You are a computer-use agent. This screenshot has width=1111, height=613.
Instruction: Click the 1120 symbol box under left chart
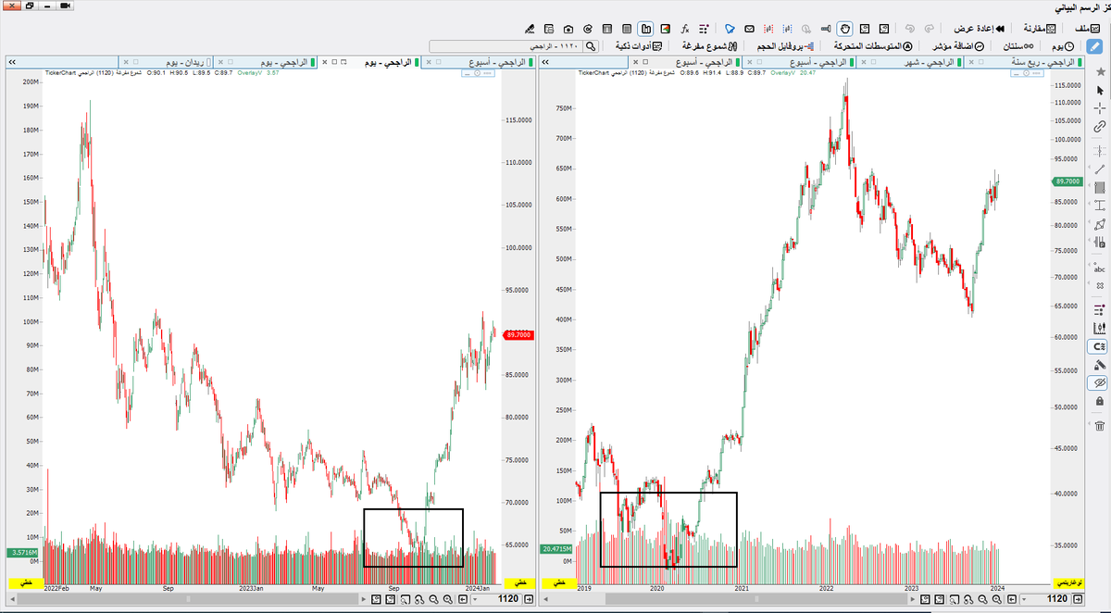pyautogui.click(x=509, y=598)
